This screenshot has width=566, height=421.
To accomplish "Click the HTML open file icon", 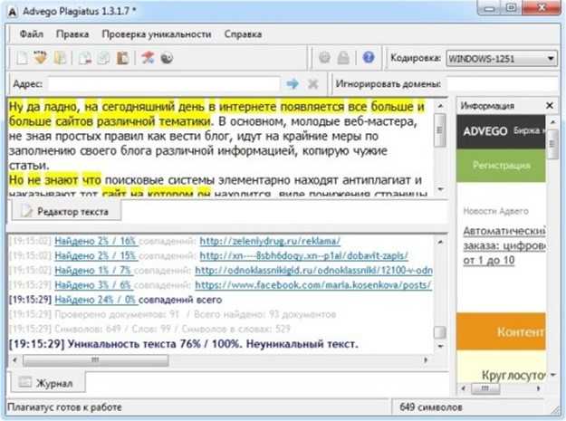I will (41, 57).
